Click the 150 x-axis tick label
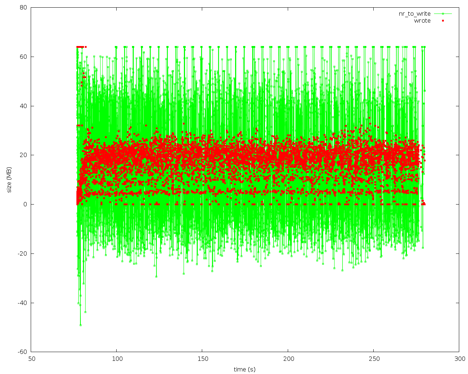 [x=203, y=359]
